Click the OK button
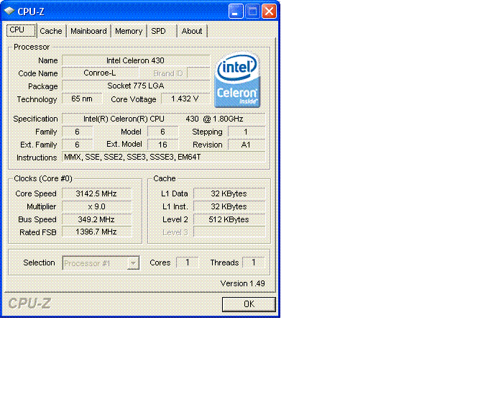 point(249,304)
